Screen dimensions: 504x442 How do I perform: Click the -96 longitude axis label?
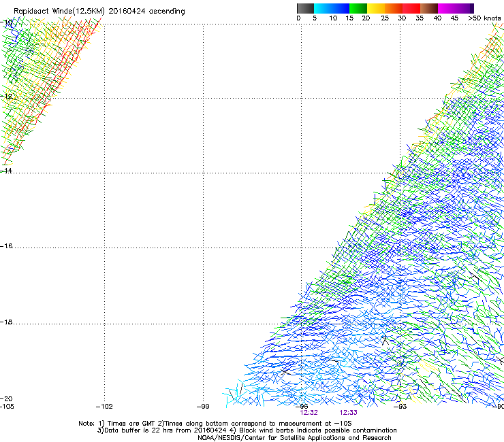(302, 407)
